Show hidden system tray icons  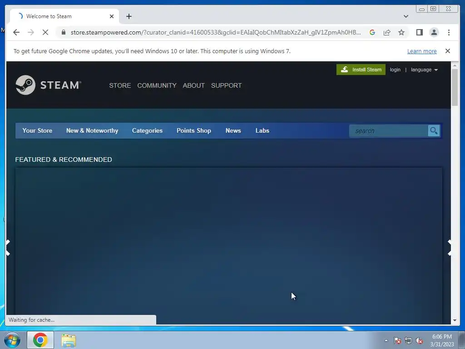386,340
